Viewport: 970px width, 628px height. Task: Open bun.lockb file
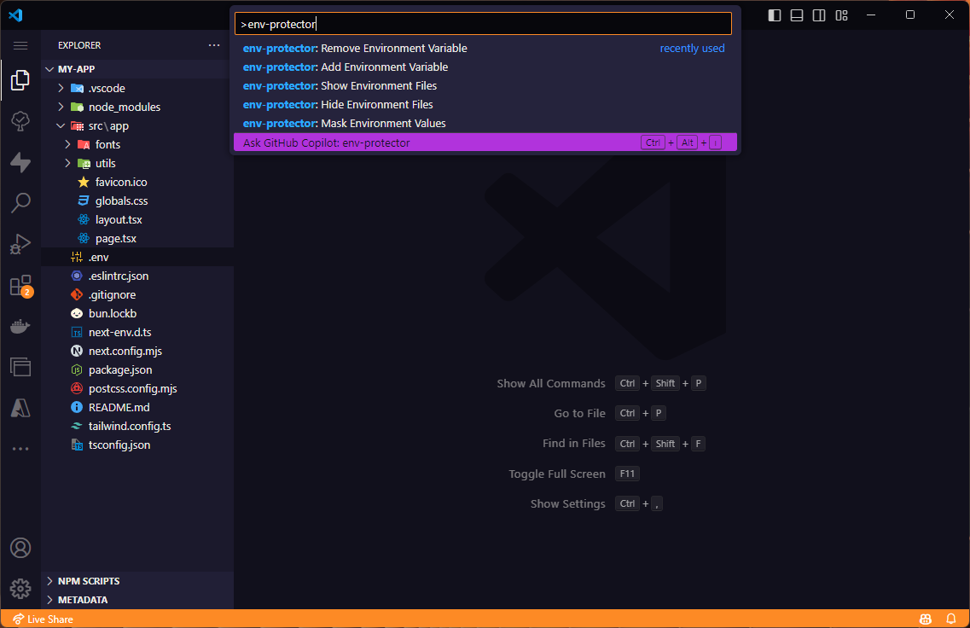tap(137, 314)
